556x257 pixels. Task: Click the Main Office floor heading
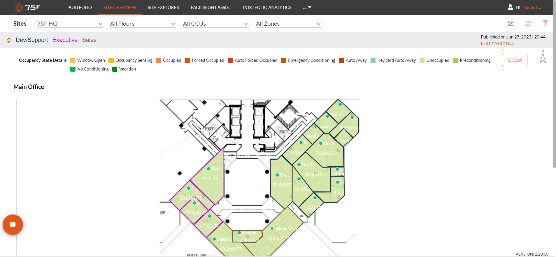[29, 87]
